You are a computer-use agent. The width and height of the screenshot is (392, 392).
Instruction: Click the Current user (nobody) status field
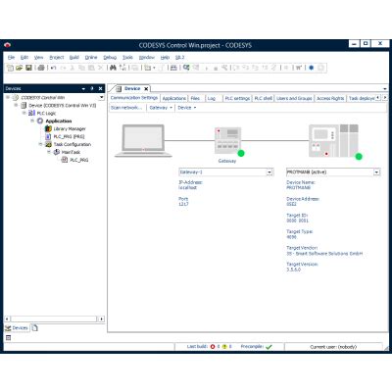(333, 347)
